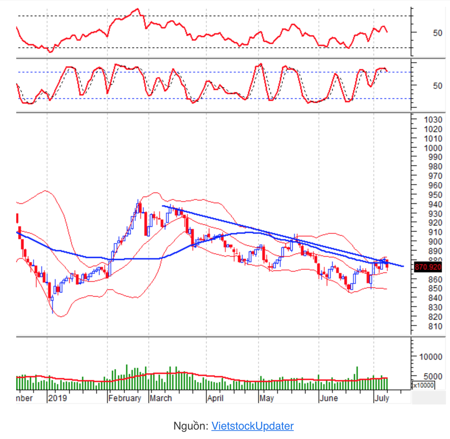The width and height of the screenshot is (450, 439).
Task: Click the 810 price axis label
Action: coord(435,326)
